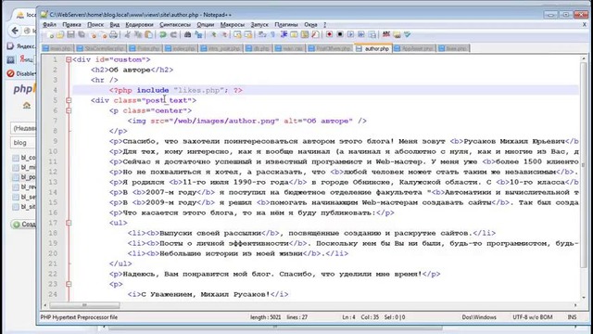Undo with the green arrow icon
This screenshot has height=334, width=593.
point(163,35)
